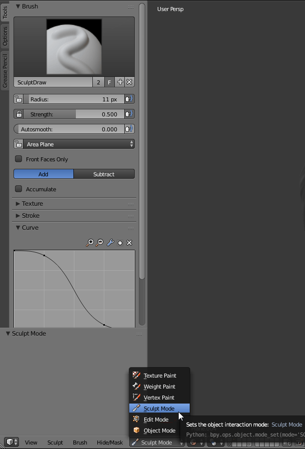Enable the Front Faces Only checkbox

coord(18,159)
